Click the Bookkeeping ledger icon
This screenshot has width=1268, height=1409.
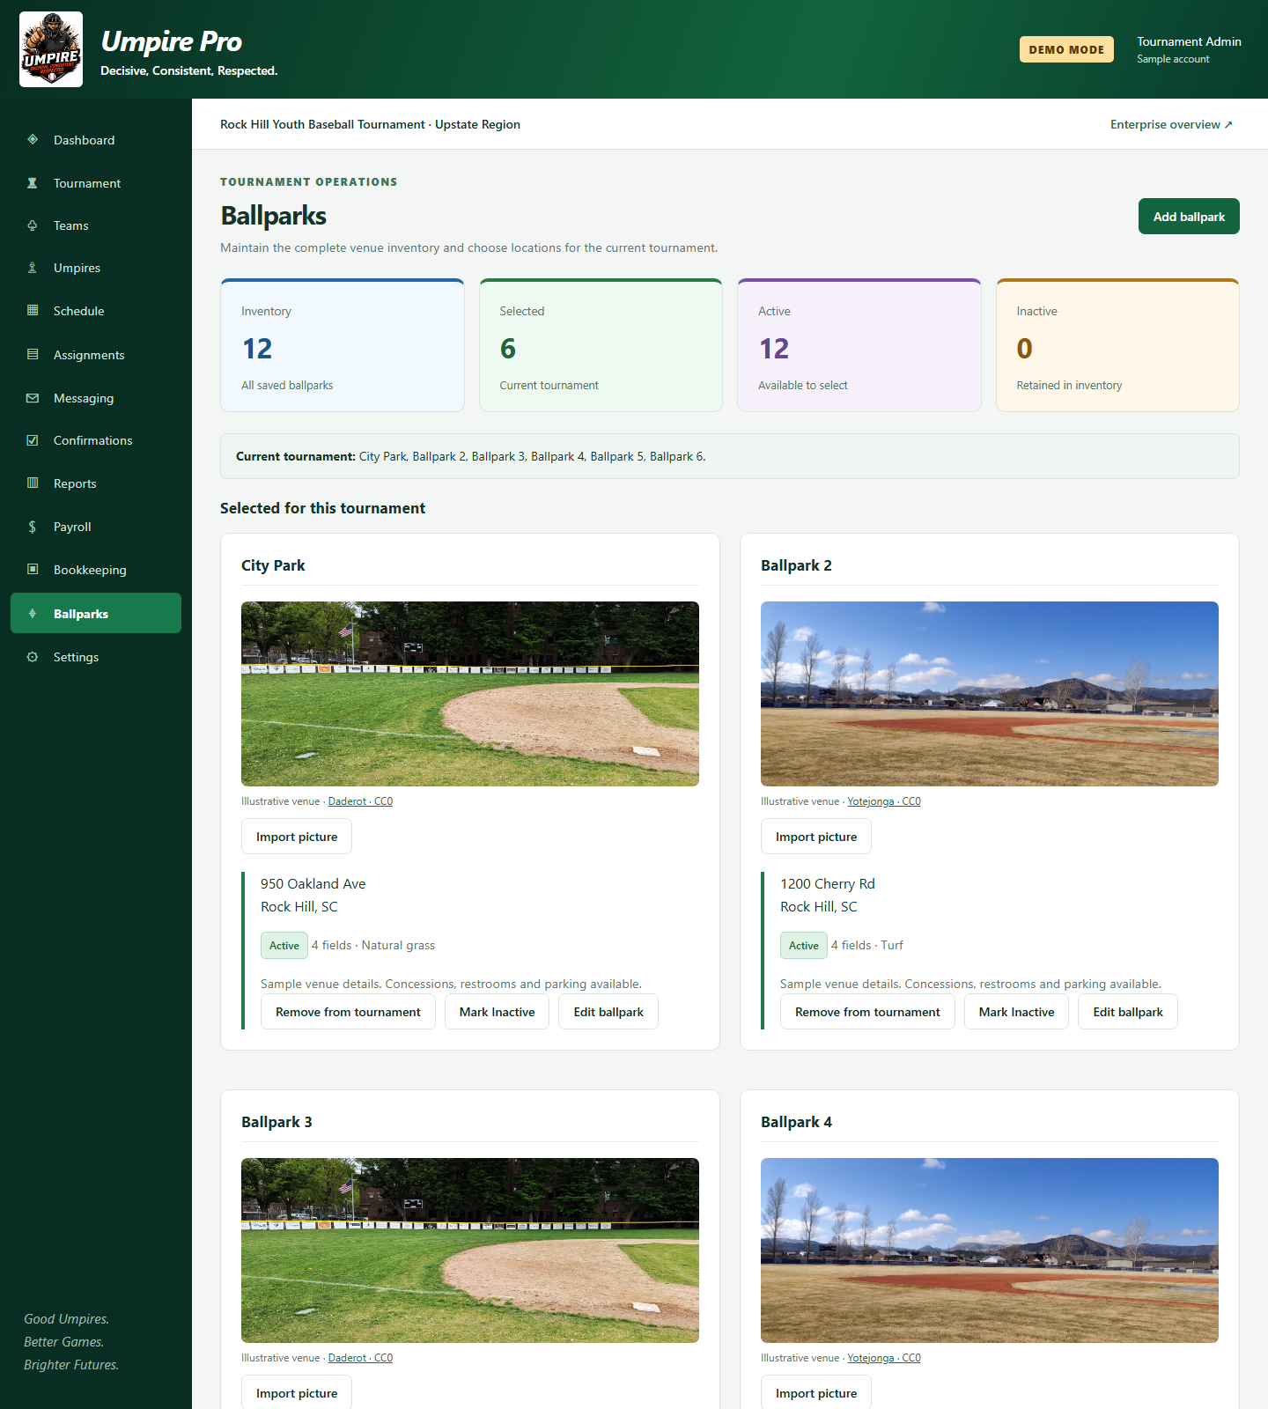coord(33,569)
